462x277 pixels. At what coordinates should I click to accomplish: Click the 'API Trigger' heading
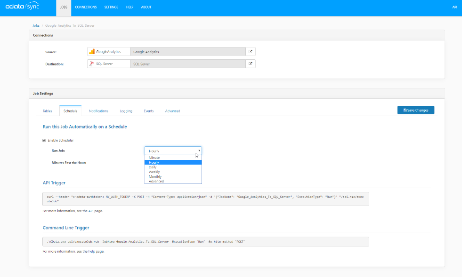click(x=54, y=183)
